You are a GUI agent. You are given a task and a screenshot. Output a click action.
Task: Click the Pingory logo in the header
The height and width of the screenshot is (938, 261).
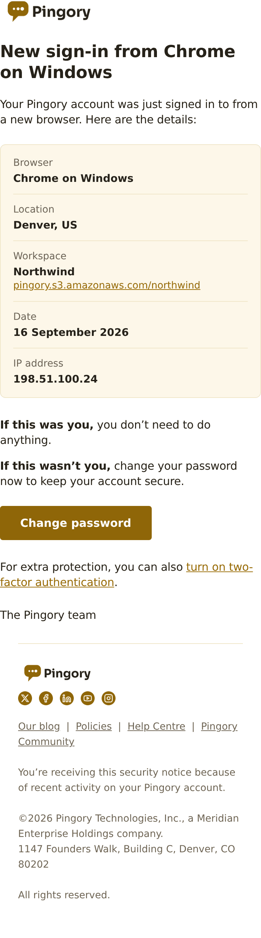coord(49,11)
